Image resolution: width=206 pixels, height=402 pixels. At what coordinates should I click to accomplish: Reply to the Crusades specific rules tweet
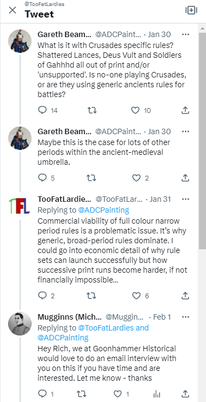[42, 110]
